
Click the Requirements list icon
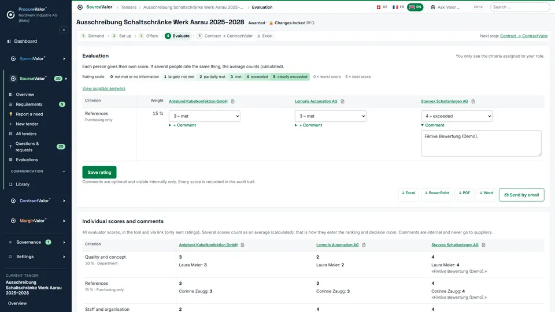click(10, 105)
